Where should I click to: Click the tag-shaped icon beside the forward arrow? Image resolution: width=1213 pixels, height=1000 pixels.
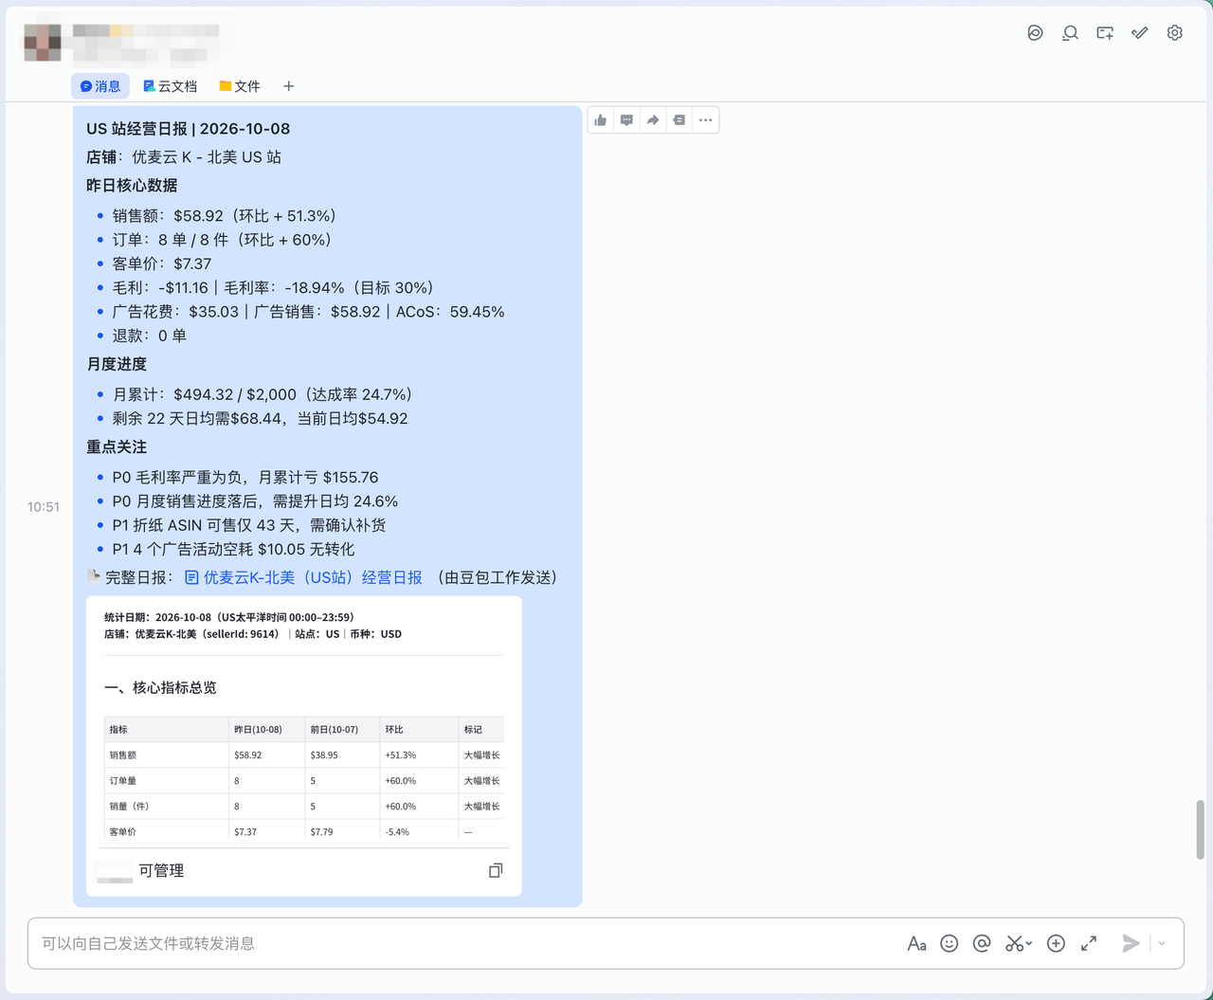679,120
